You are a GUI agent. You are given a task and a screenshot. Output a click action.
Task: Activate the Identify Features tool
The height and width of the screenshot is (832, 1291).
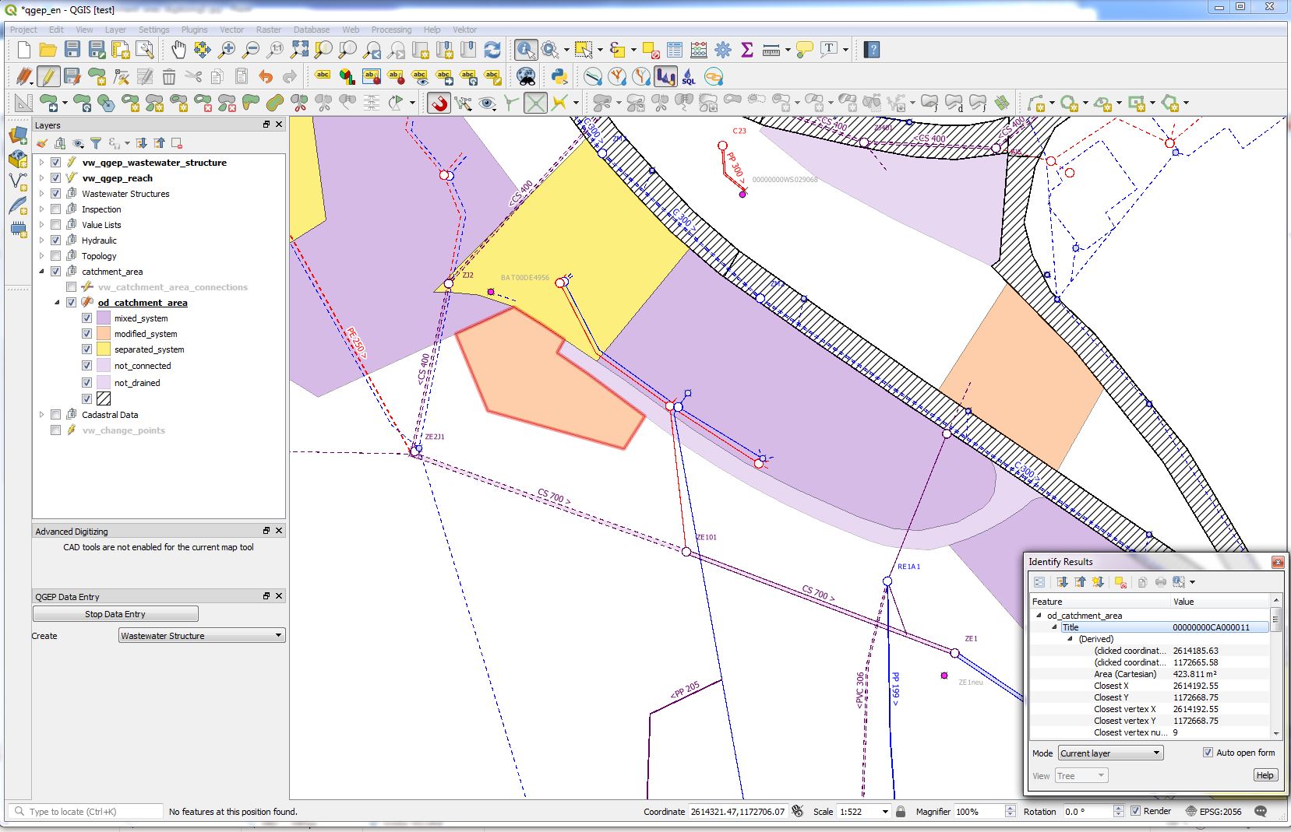tap(526, 51)
